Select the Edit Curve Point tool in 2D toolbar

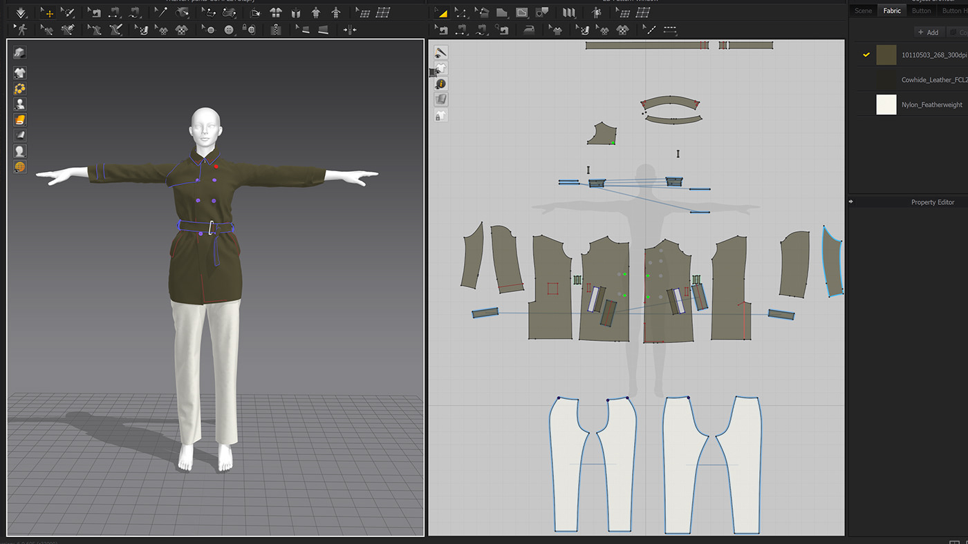460,12
